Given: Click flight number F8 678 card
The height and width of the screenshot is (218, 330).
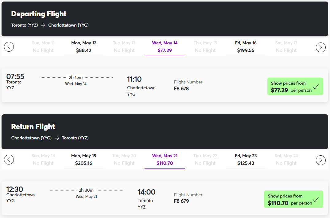Looking at the screenshot, I should point(165,85).
